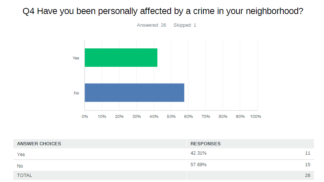Select the No row in the table
324x182 pixels.
coord(20,166)
